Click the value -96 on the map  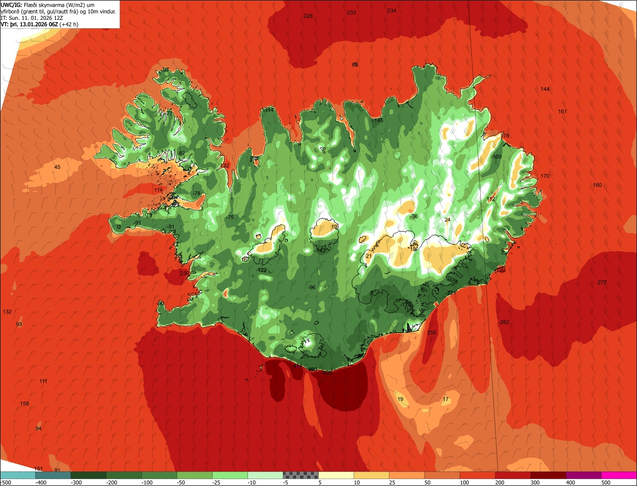(311, 287)
